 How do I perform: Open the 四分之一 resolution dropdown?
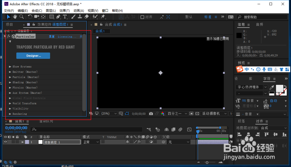(177, 114)
